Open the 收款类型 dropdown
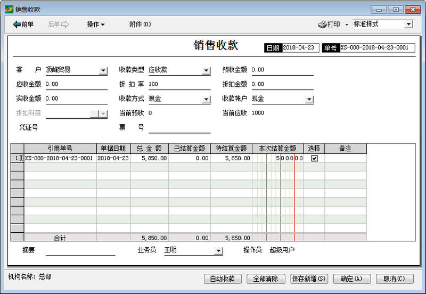426x294 pixels. pos(206,70)
